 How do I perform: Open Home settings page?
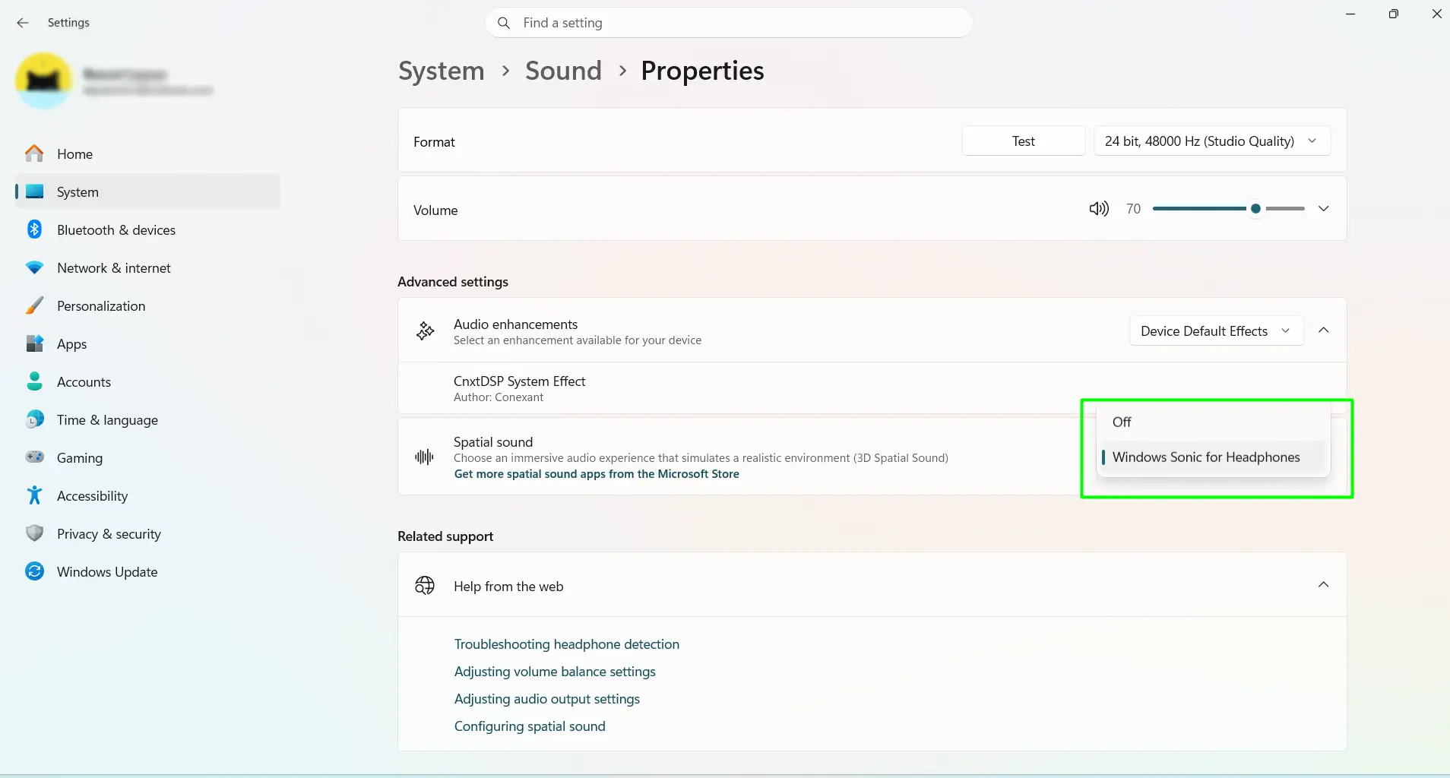(147, 153)
